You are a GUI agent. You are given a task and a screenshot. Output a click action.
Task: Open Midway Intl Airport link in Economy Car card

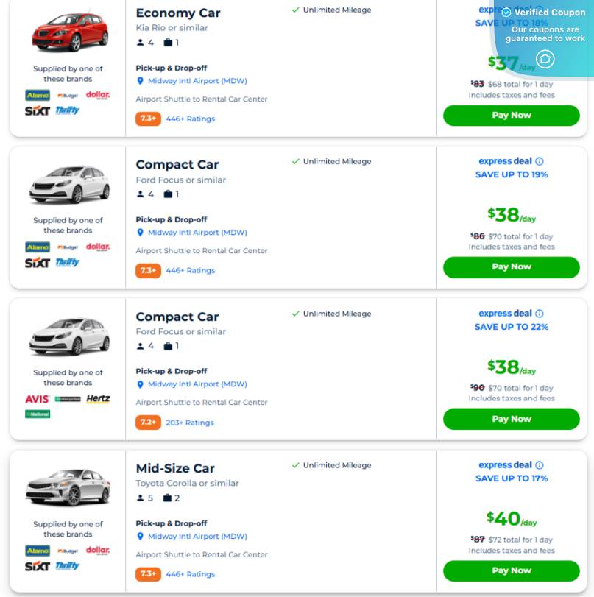[x=197, y=81]
